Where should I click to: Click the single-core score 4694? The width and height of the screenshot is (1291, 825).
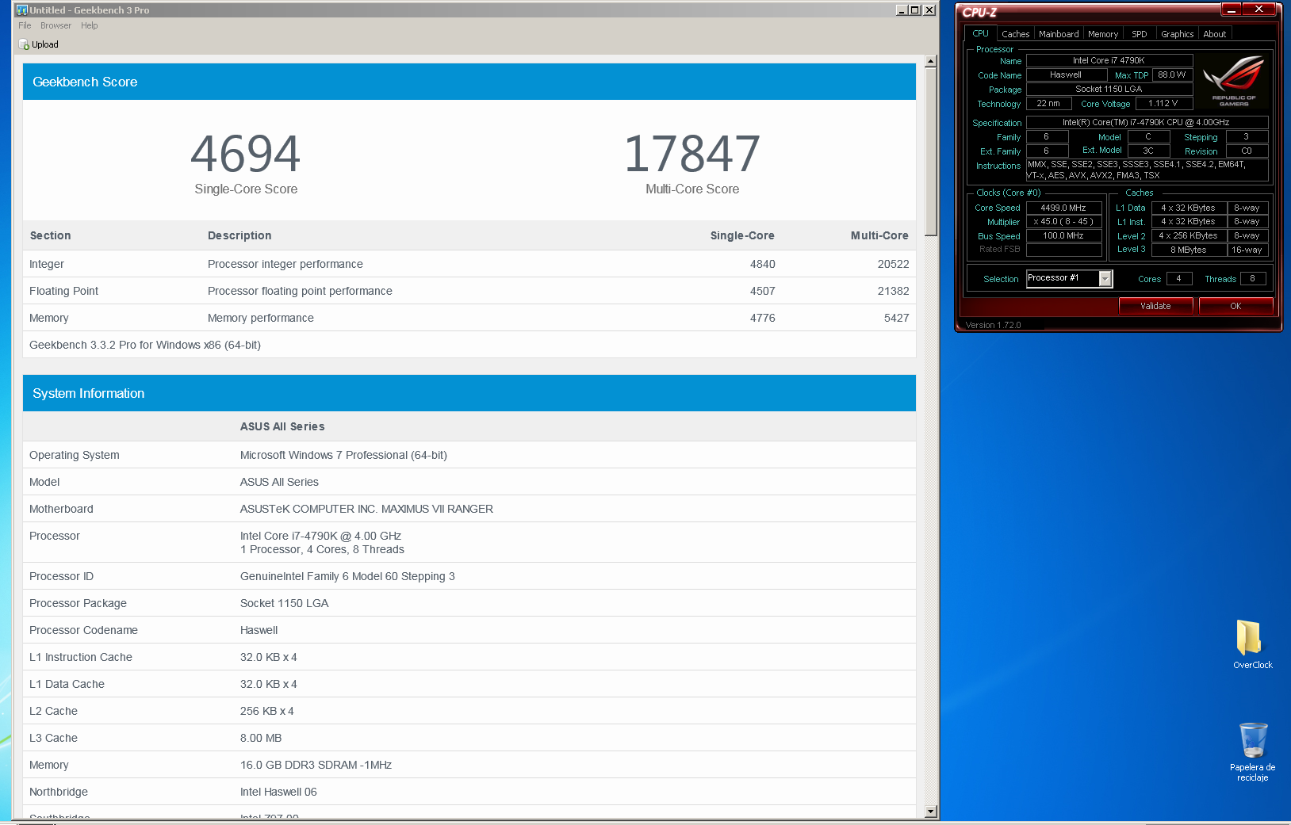[246, 154]
